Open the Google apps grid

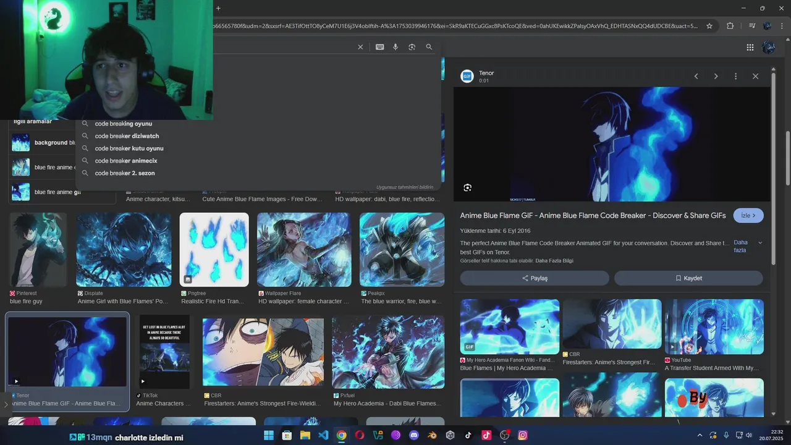(750, 47)
